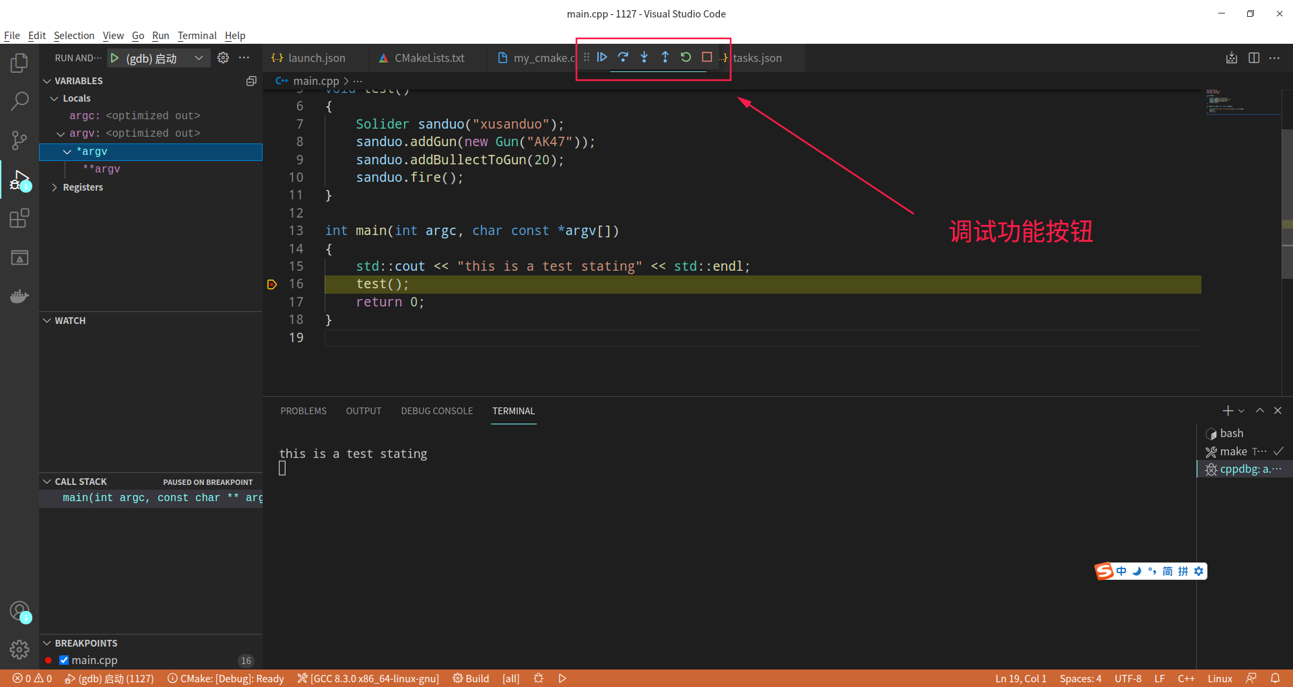Click the debug Step Into button
1293x687 pixels.
644,57
